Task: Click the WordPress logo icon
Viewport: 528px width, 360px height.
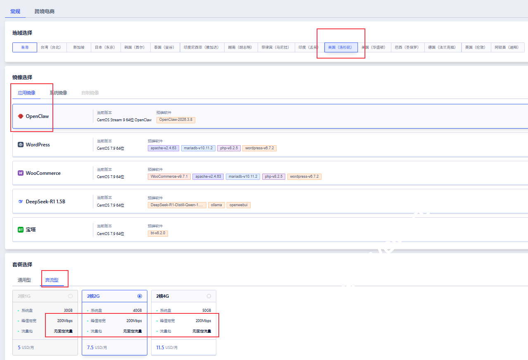Action: [x=21, y=145]
